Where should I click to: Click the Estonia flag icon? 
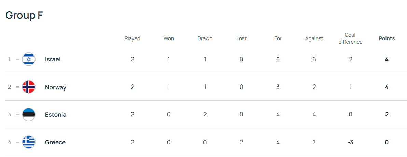tap(29, 115)
